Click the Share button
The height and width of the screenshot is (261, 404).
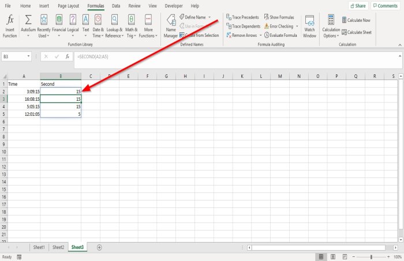pos(358,6)
